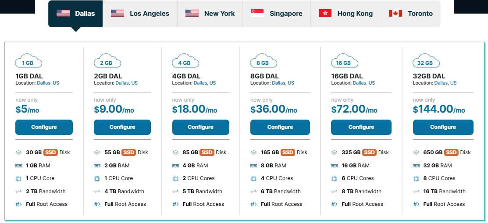Follow the Dallas, US link under 16GB DAL
The height and width of the screenshot is (223, 488).
click(363, 83)
